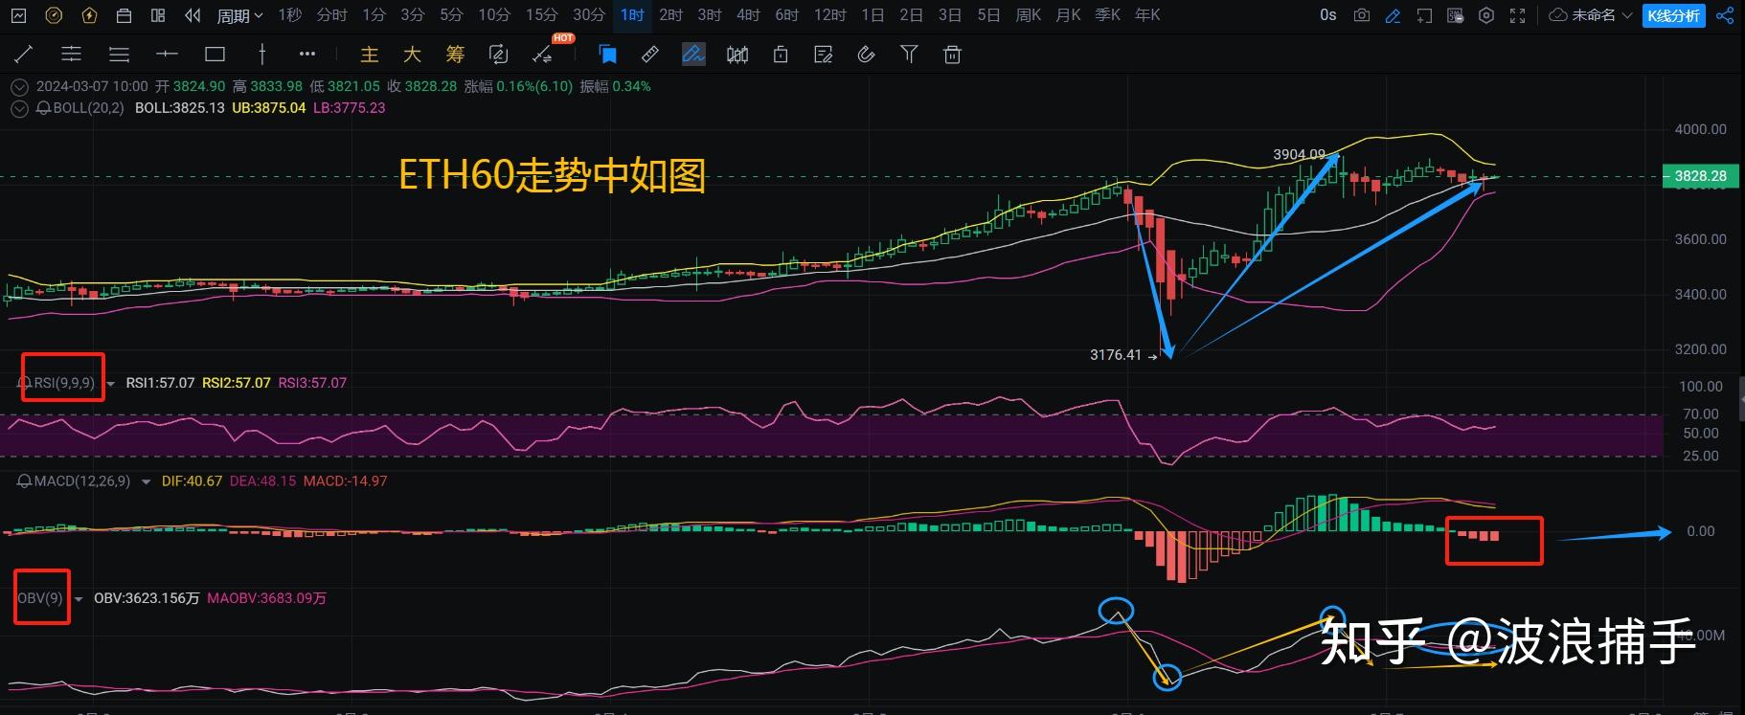Collapse the OHLC info row chevron

click(19, 86)
